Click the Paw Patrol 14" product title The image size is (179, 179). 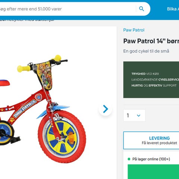pos(151,41)
